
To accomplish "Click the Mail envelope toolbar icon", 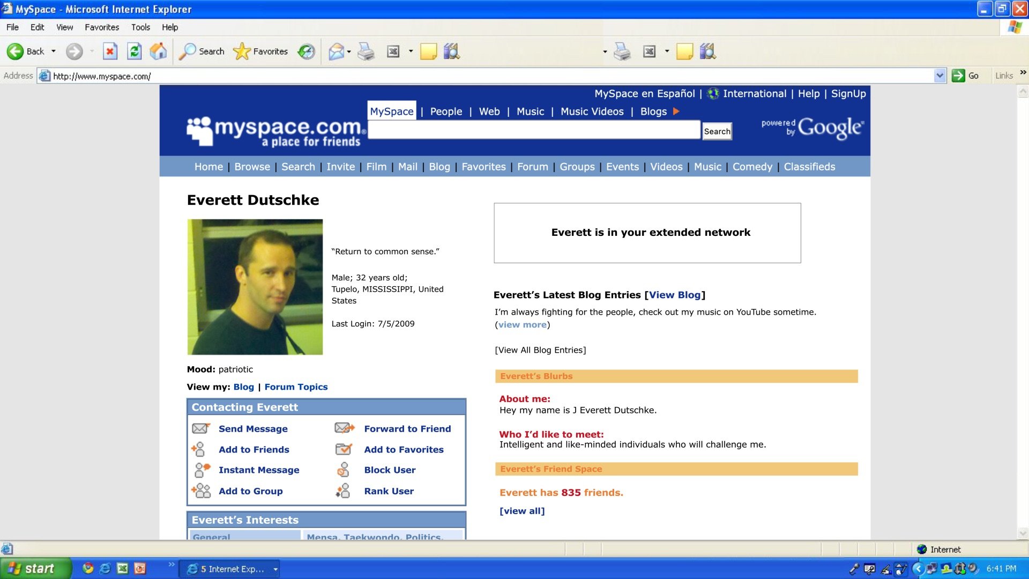I will (x=336, y=51).
